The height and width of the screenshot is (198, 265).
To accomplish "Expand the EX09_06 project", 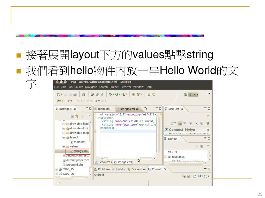I will 56,174.
